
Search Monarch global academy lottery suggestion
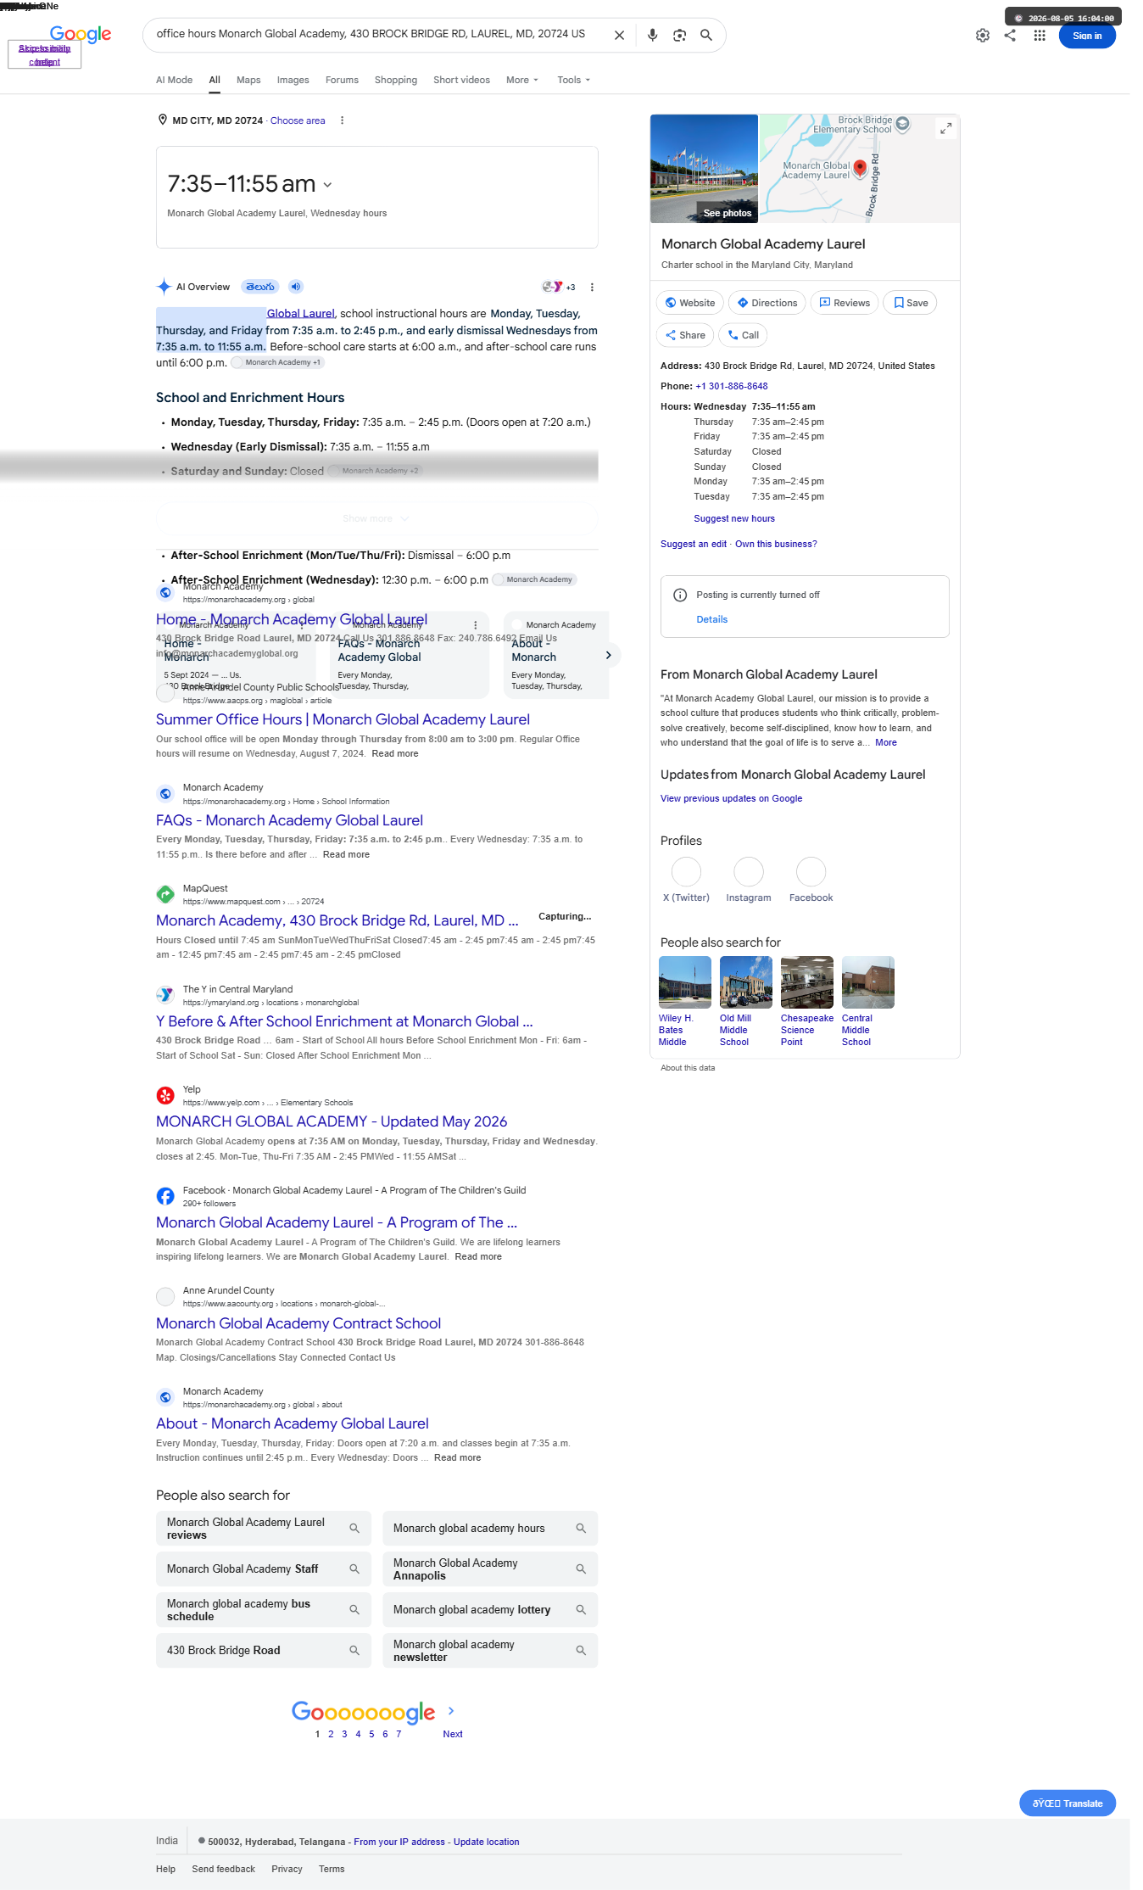[x=490, y=1610]
